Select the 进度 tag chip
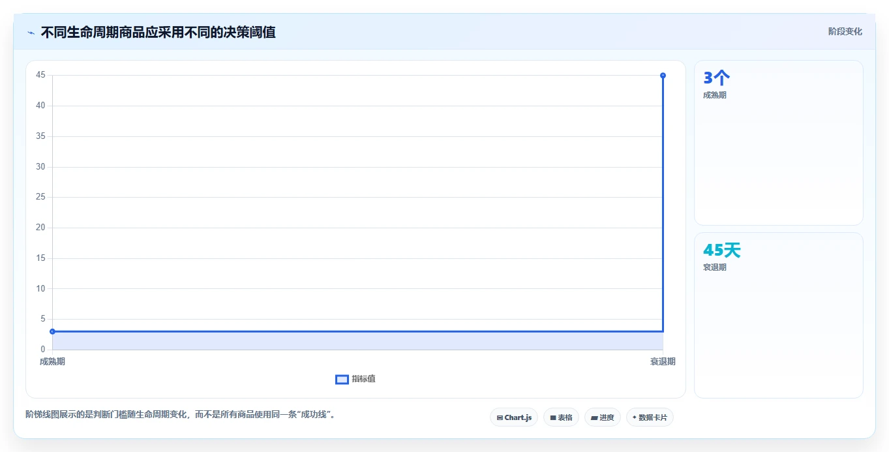889x452 pixels. pos(602,417)
